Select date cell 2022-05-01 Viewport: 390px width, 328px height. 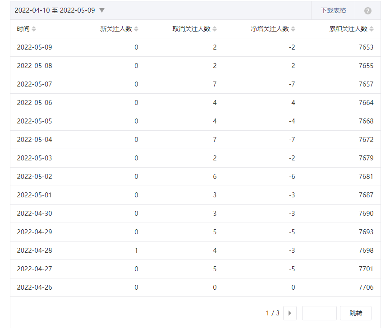click(x=34, y=195)
